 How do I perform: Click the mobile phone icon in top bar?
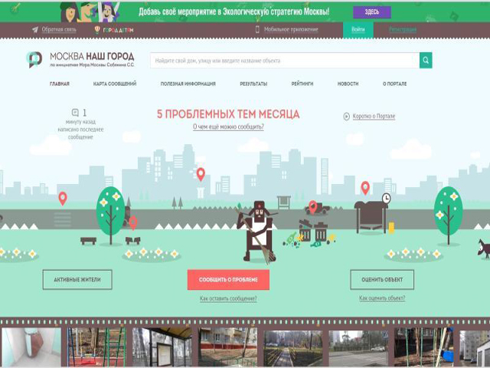(x=257, y=30)
